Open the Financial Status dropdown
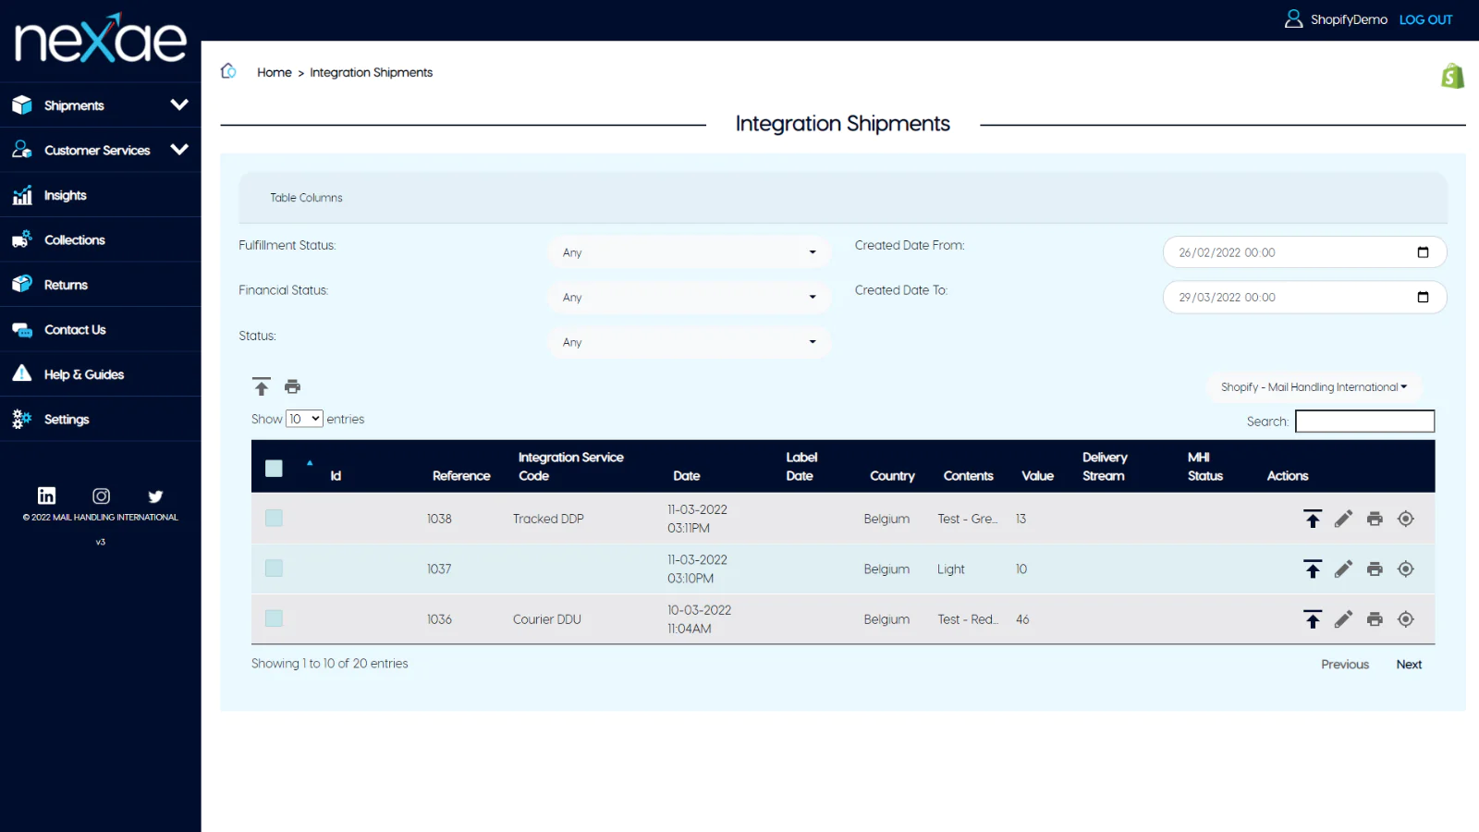This screenshot has width=1479, height=832. coord(689,297)
